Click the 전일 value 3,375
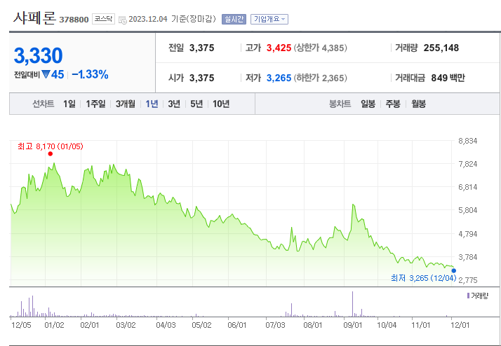The width and height of the screenshot is (501, 346). pyautogui.click(x=201, y=48)
